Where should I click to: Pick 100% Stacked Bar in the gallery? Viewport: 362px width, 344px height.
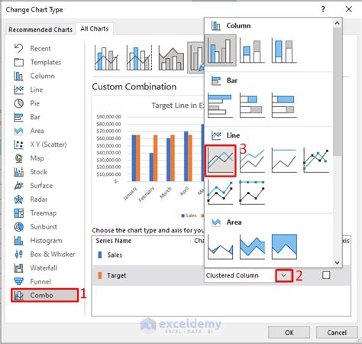[284, 105]
